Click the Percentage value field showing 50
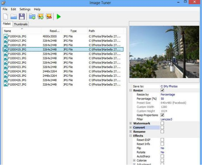202x167 pixels. tap(162, 99)
